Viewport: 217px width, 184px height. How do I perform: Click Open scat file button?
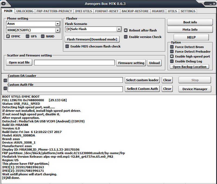click(x=19, y=62)
